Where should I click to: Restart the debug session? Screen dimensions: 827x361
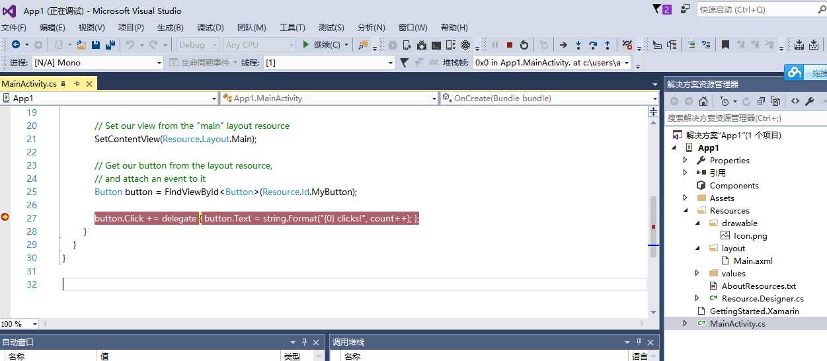(x=524, y=45)
